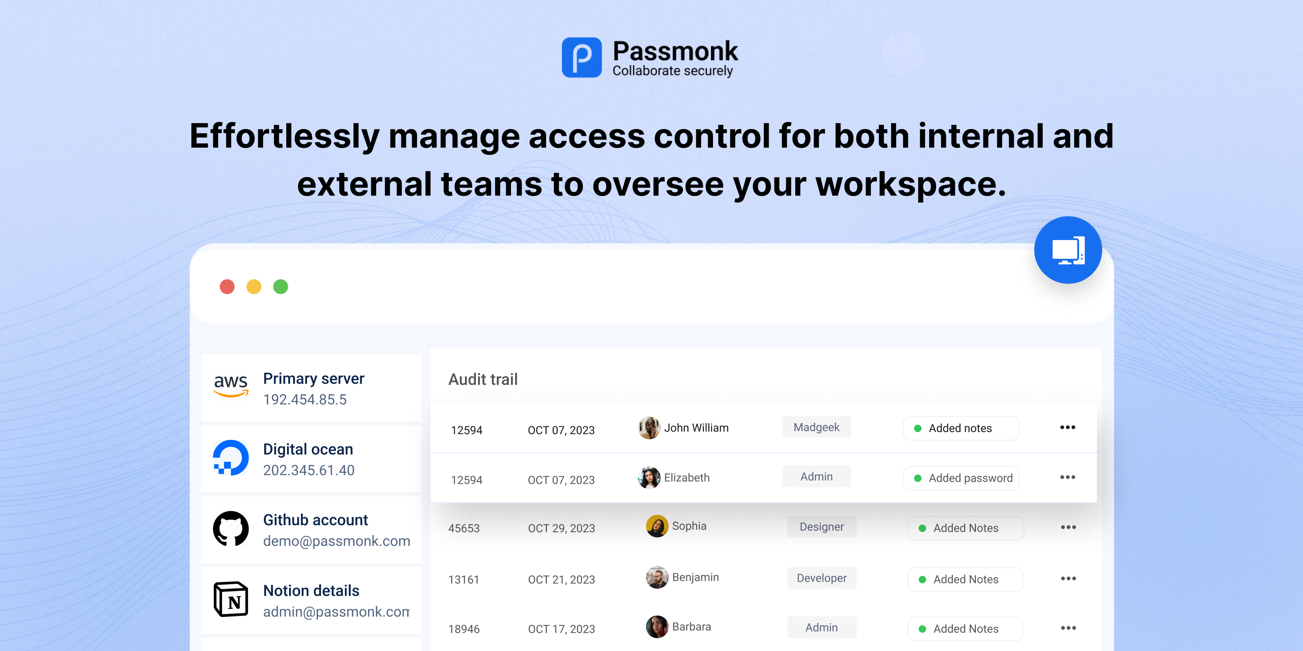Click the Sophia name
This screenshot has width=1303, height=651.
tap(689, 526)
